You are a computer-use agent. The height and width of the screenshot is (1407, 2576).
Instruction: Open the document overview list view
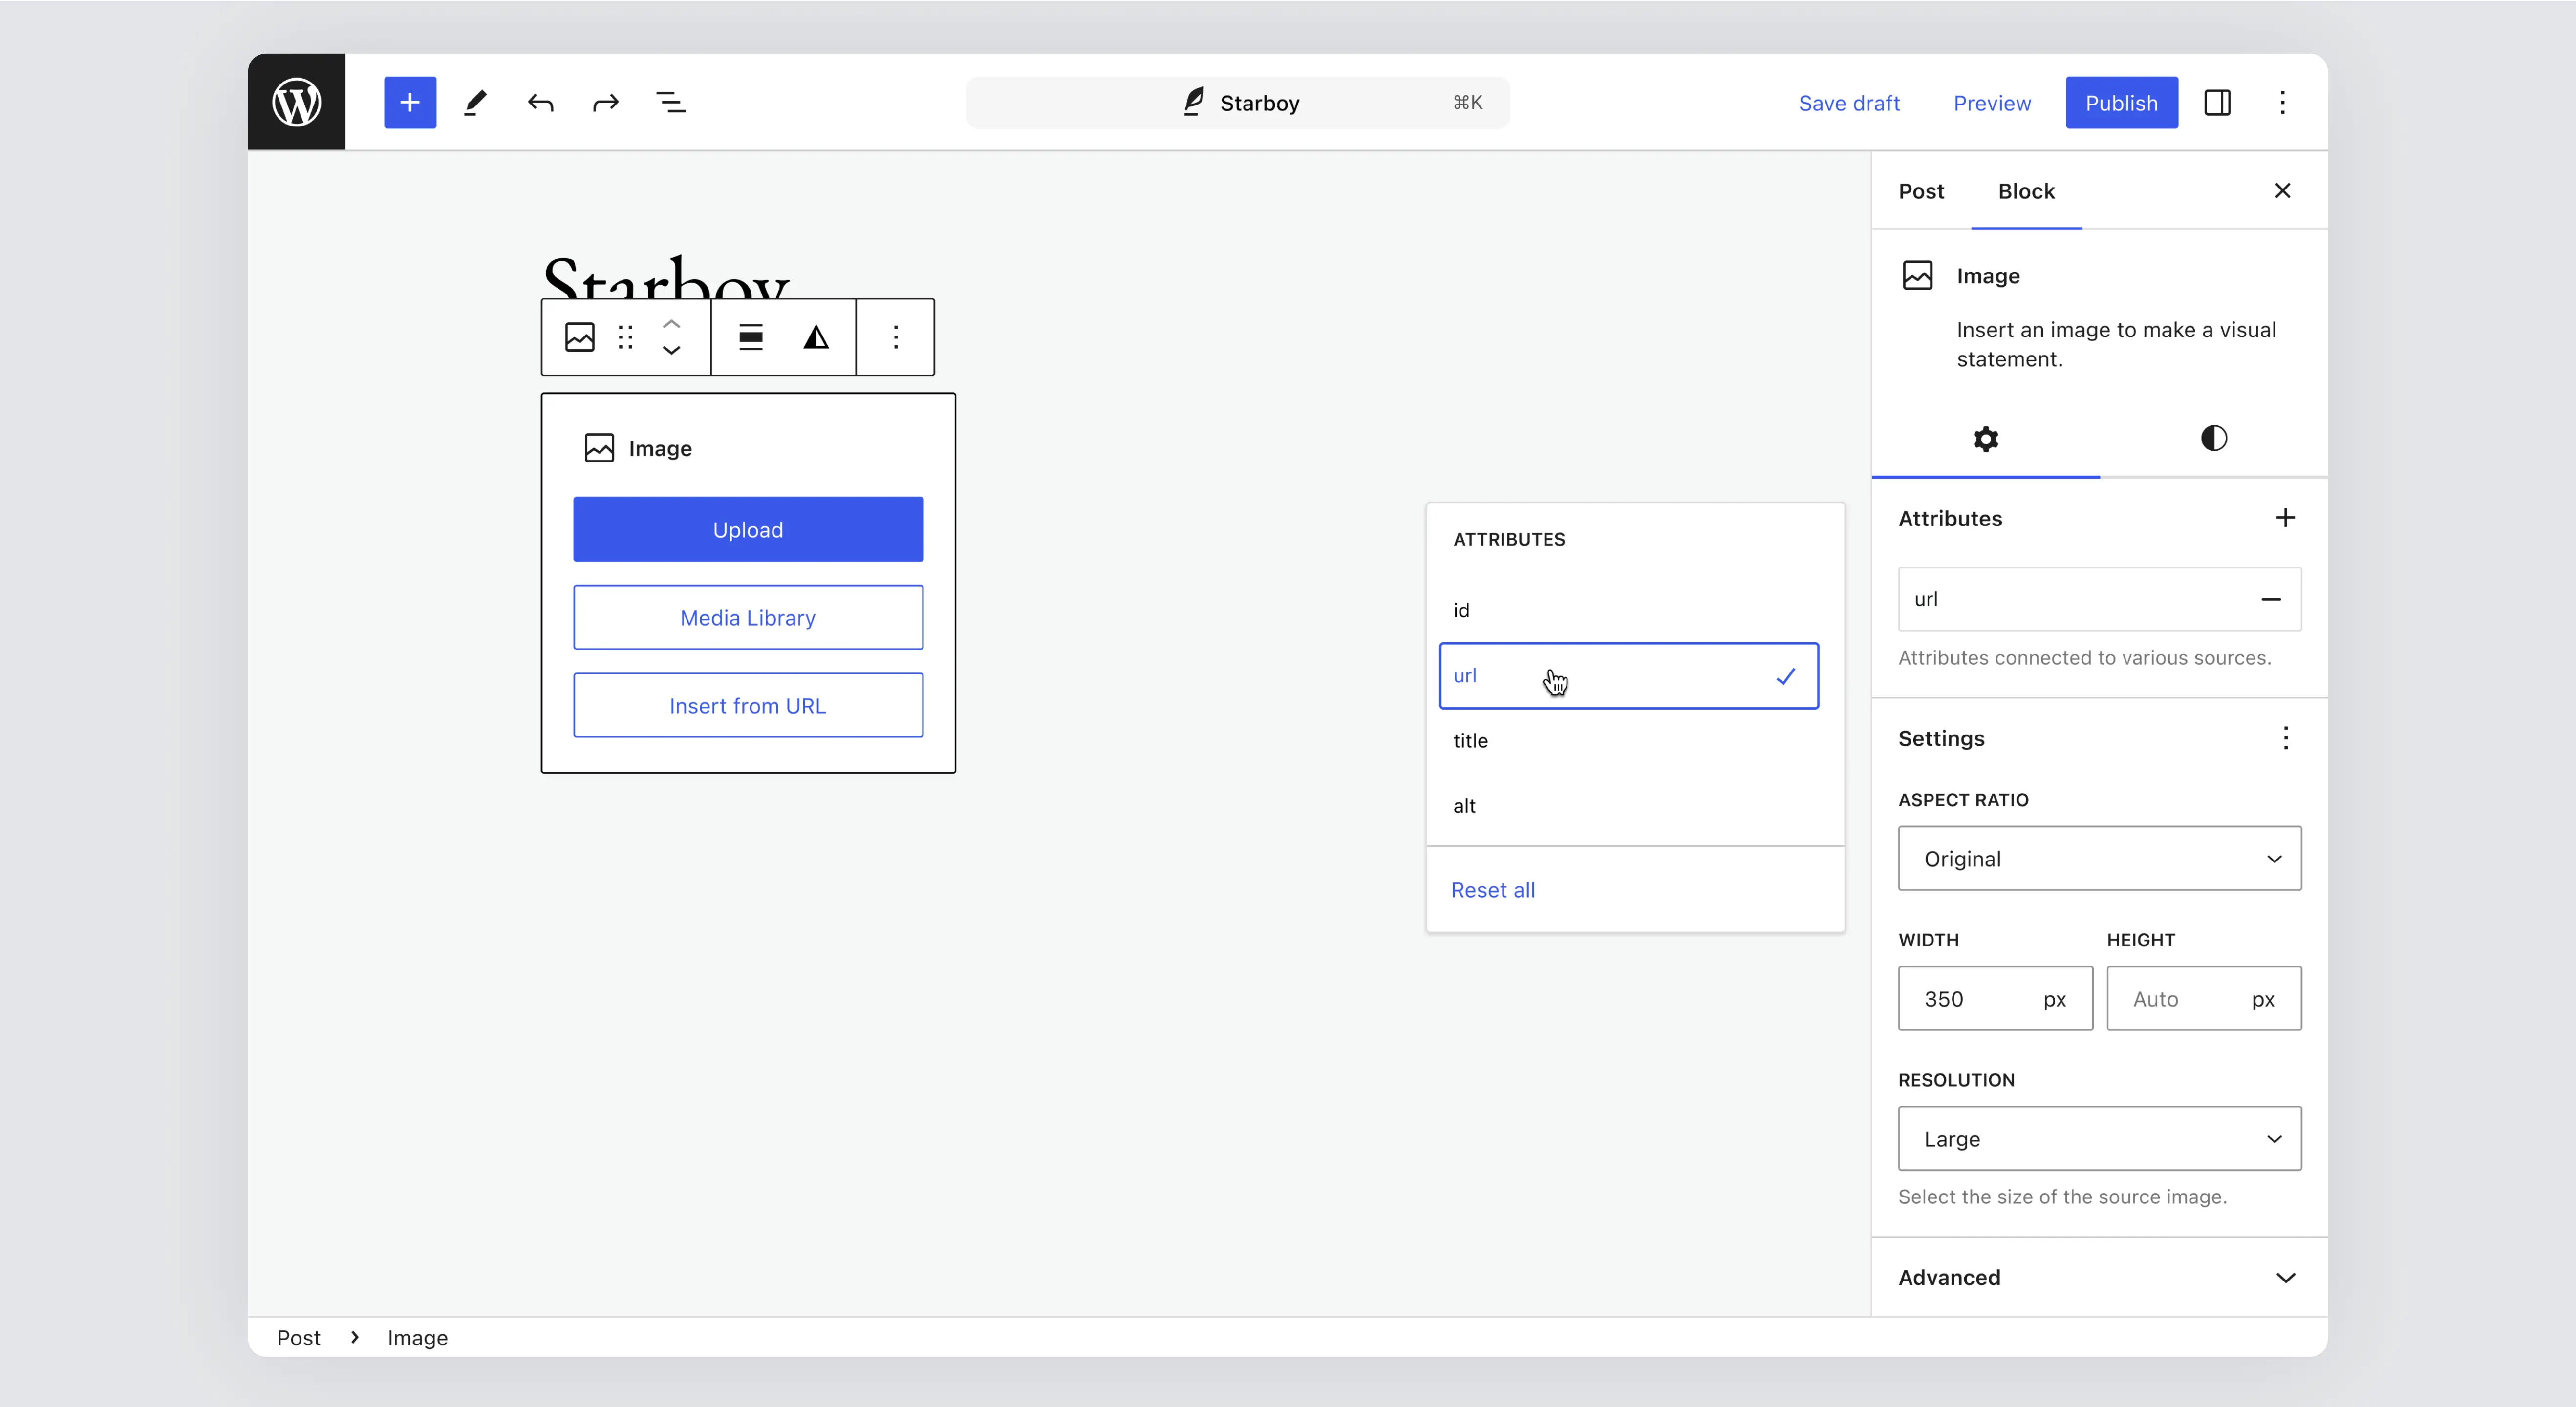[670, 102]
